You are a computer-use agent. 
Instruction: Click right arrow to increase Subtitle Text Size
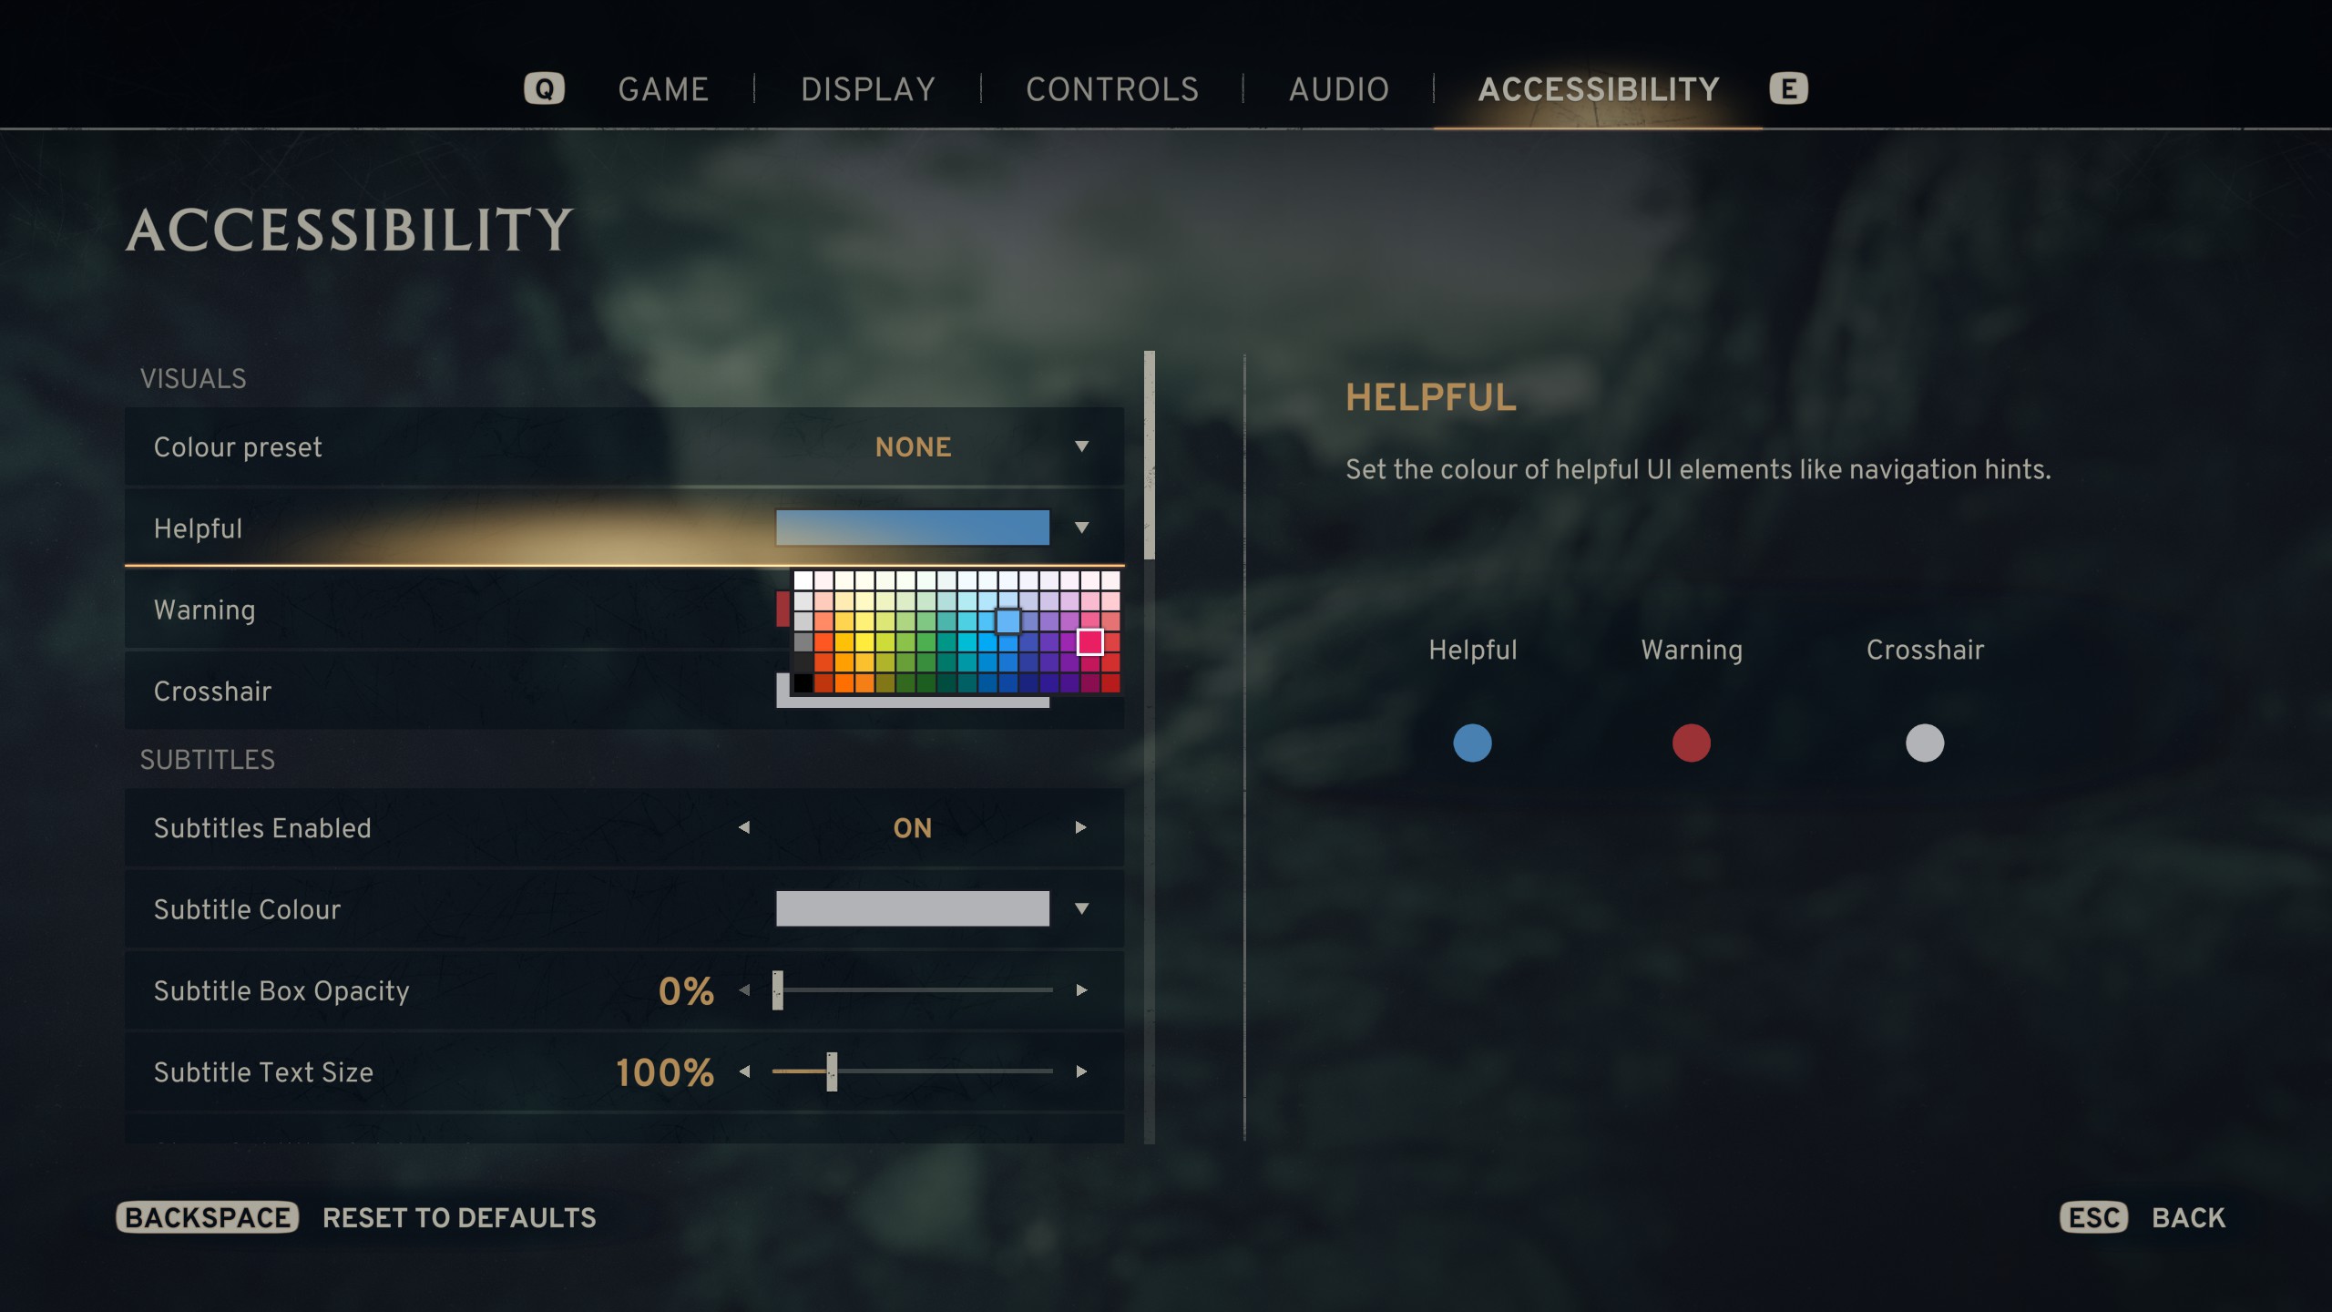click(1084, 1071)
